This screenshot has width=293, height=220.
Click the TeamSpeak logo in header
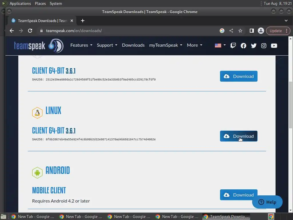click(39, 46)
